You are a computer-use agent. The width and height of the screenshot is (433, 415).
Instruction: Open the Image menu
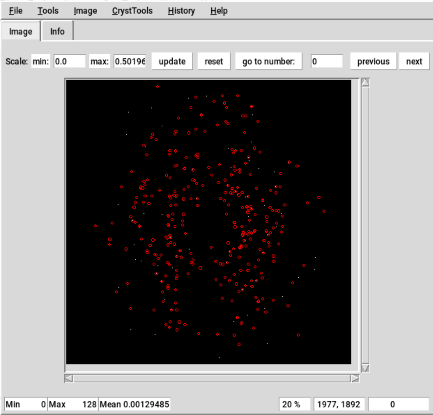pos(85,11)
